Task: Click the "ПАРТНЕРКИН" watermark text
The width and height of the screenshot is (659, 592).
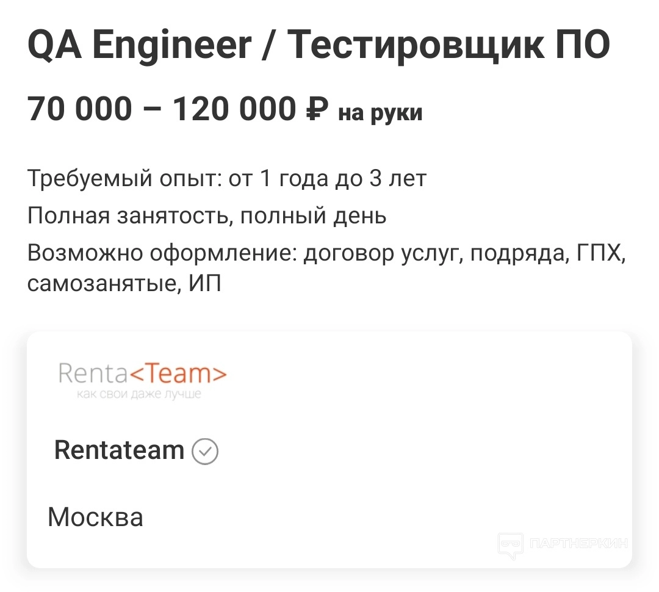Action: (x=578, y=543)
